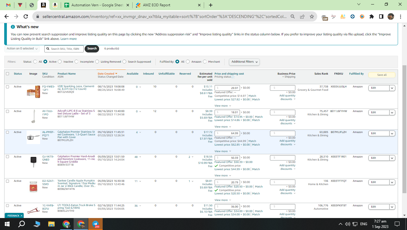Open Edit dropdown arrow for Adcraft Ladle row
Screen dimensions: 407x230
tap(392, 113)
